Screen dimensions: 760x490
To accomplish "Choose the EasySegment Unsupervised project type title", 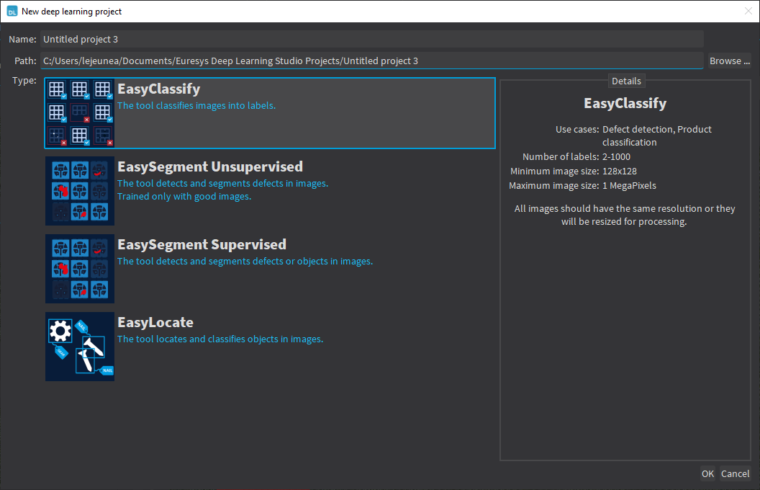I will [x=210, y=167].
